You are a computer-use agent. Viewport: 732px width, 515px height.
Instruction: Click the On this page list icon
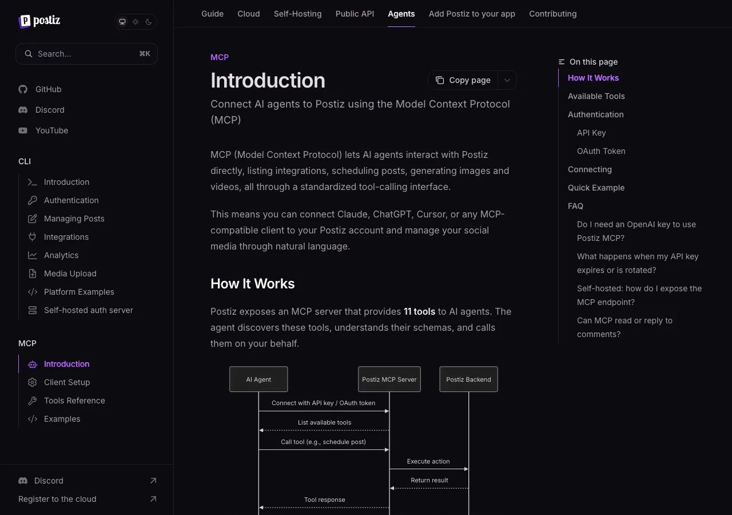click(x=562, y=62)
